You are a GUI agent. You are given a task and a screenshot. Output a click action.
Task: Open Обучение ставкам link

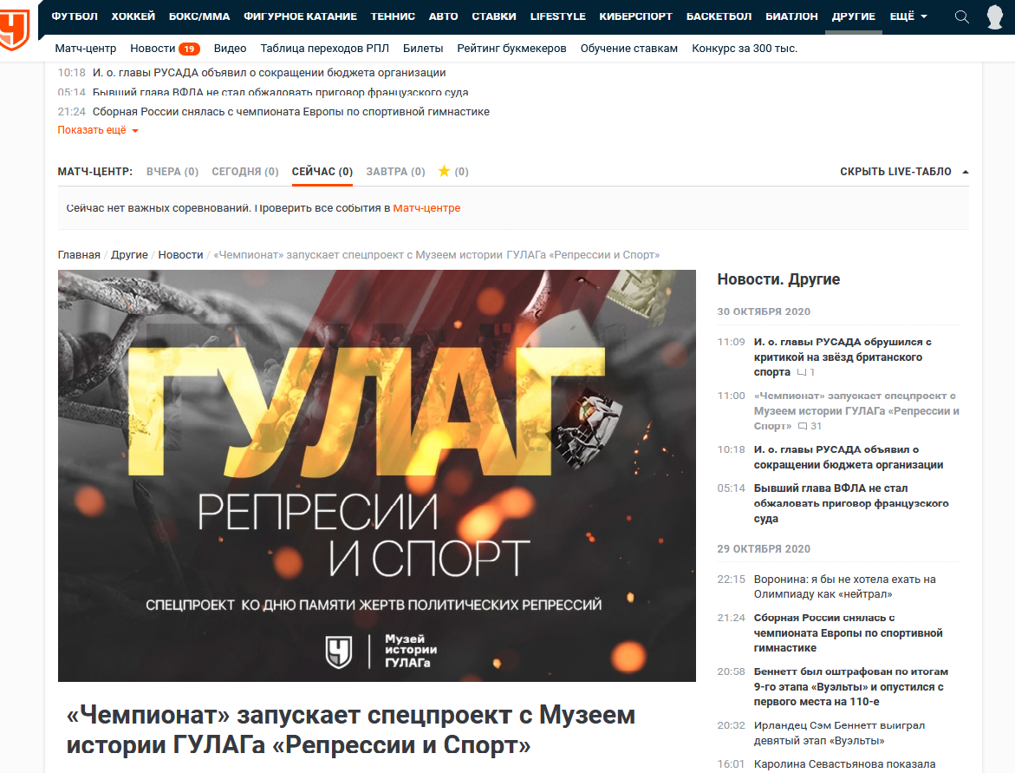pos(629,49)
